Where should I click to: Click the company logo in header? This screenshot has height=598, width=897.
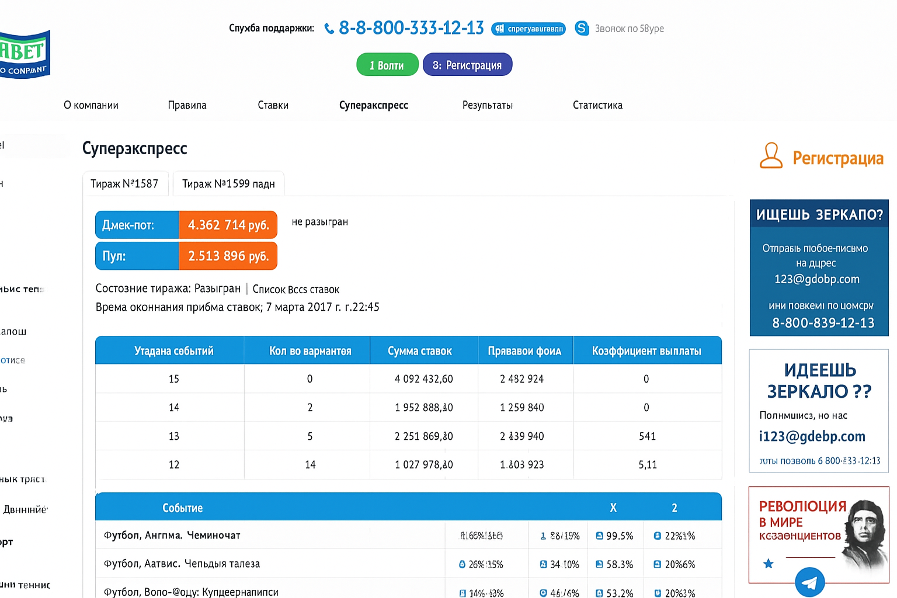tap(25, 55)
